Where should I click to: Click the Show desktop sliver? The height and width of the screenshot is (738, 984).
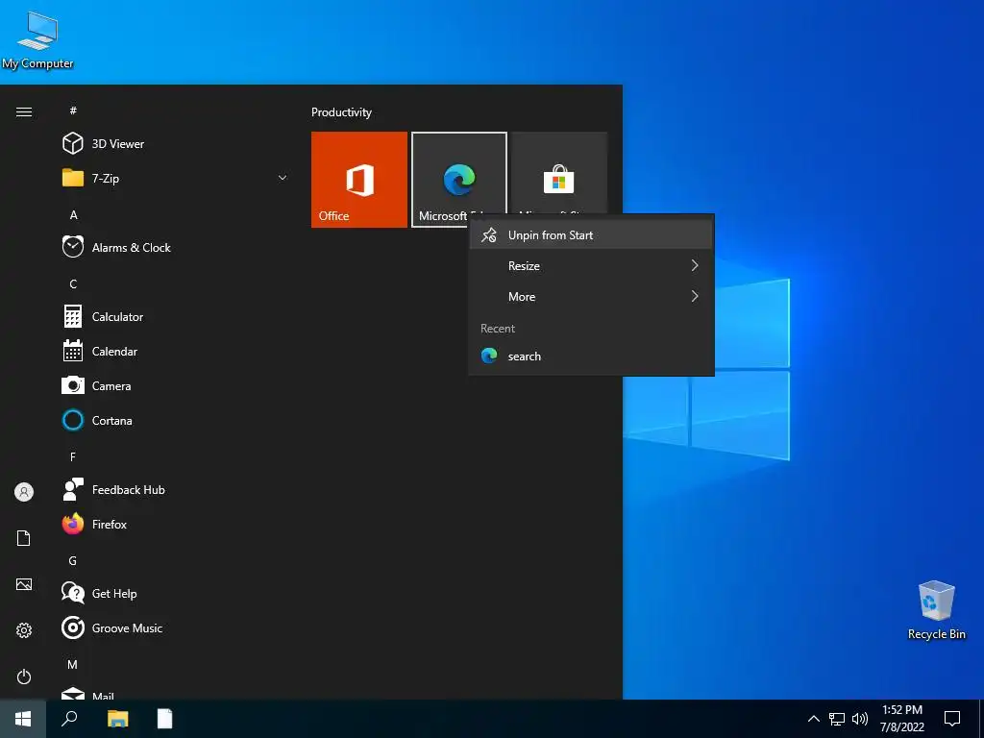click(x=981, y=719)
